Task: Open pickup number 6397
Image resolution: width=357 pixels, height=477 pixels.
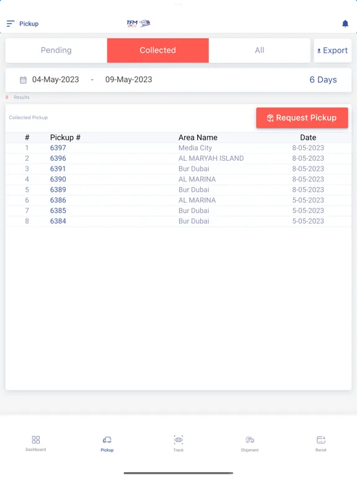Action: click(58, 148)
